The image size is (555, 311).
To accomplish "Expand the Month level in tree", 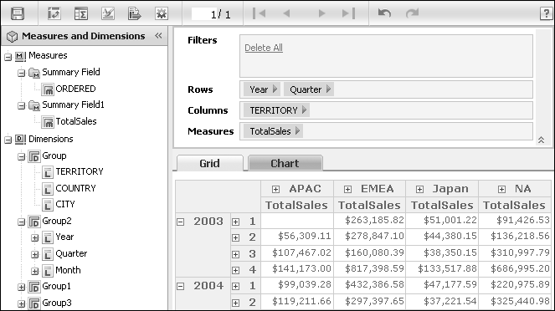I will point(34,271).
